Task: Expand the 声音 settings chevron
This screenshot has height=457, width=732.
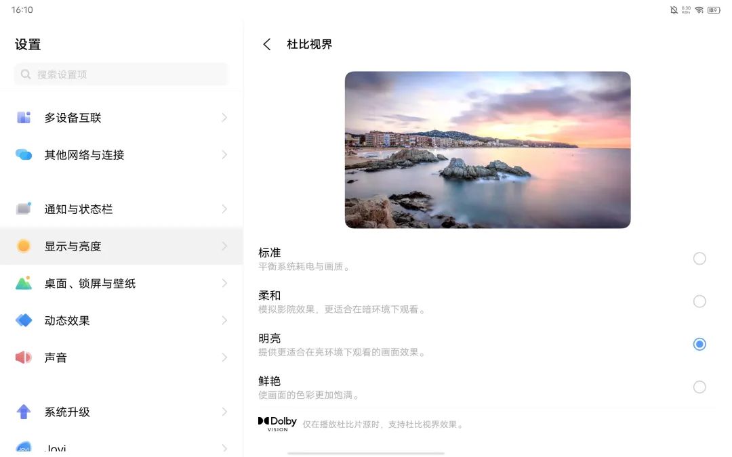Action: tap(224, 357)
